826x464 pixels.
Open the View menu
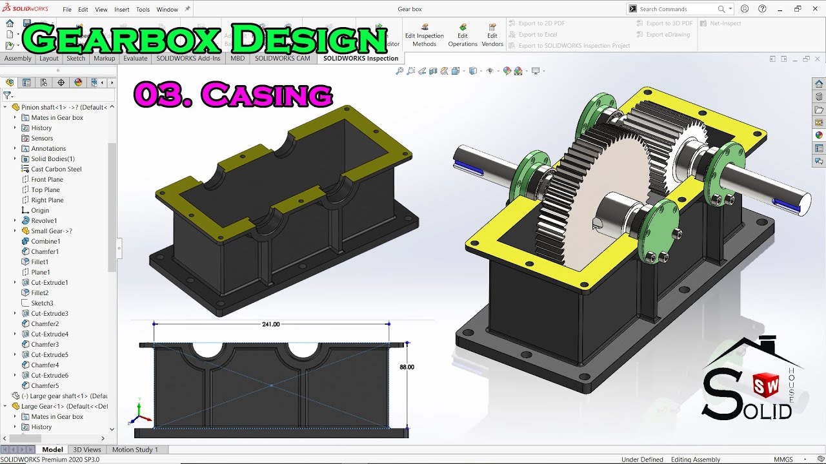[101, 10]
